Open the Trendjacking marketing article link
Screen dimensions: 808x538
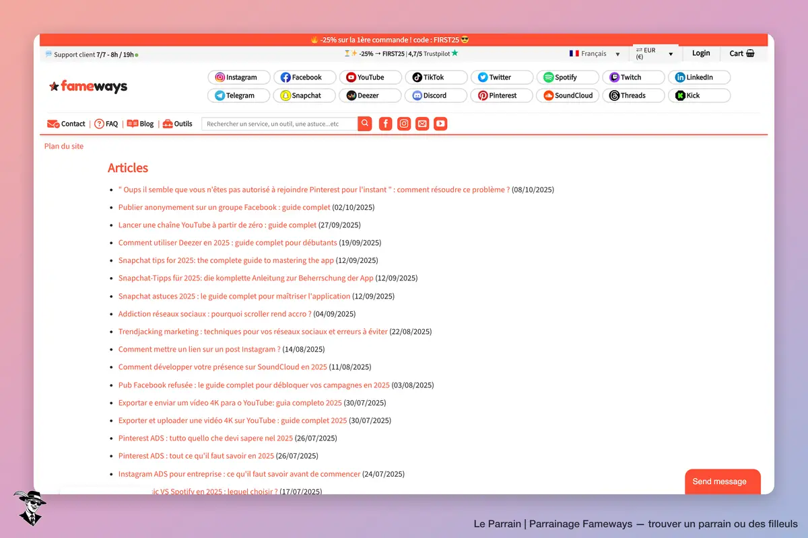point(253,332)
